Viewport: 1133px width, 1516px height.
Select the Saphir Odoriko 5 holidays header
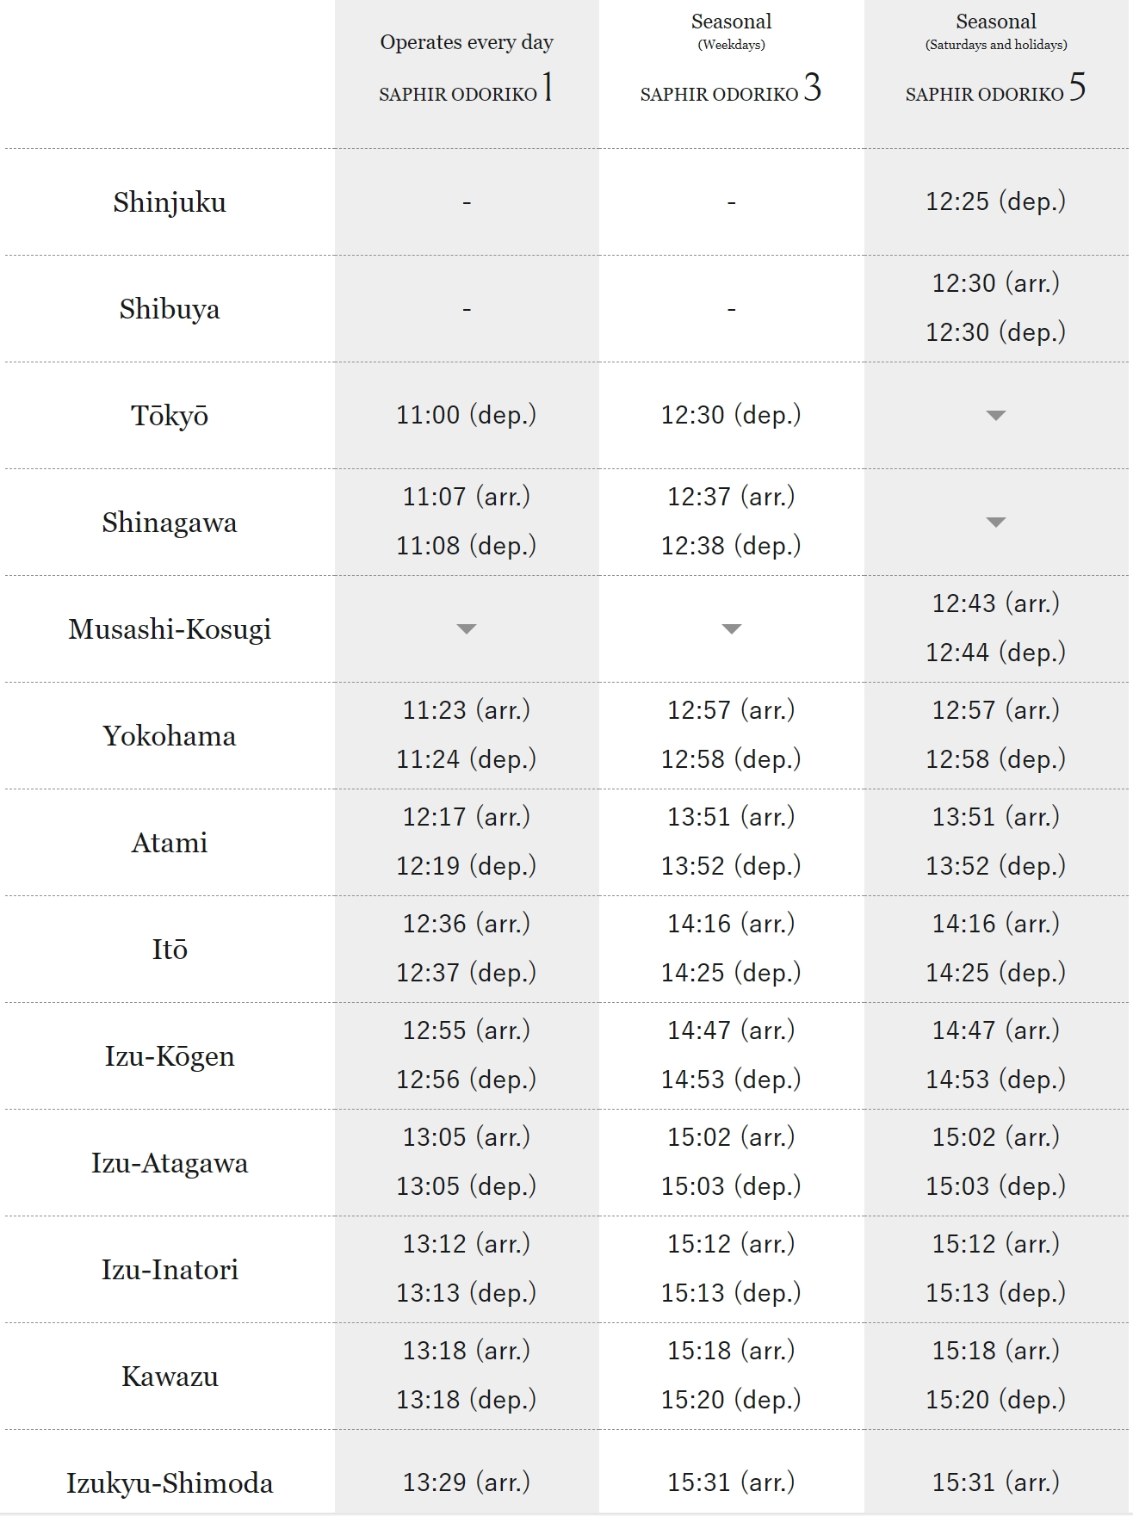point(995,60)
